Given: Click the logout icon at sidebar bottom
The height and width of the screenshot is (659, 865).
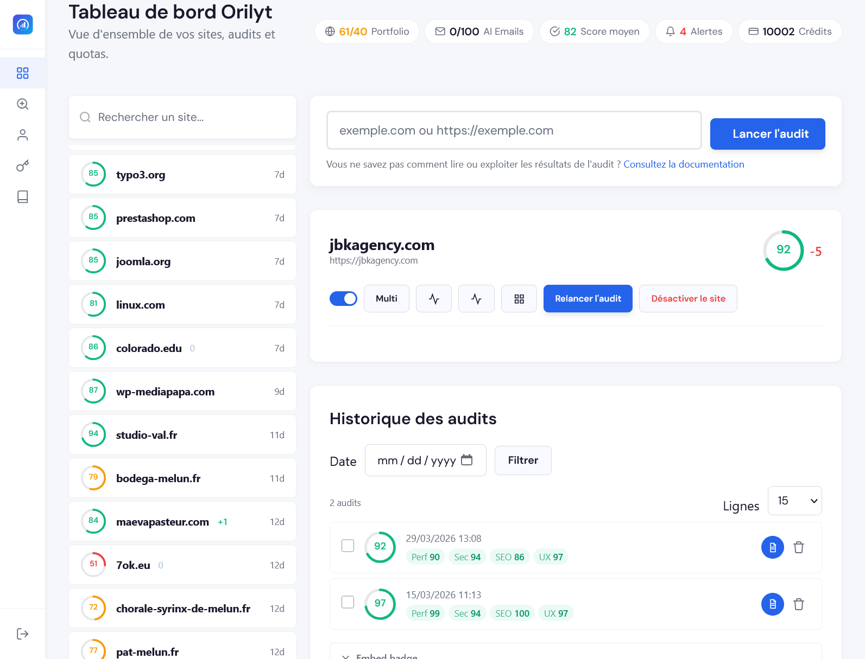Looking at the screenshot, I should pos(22,634).
